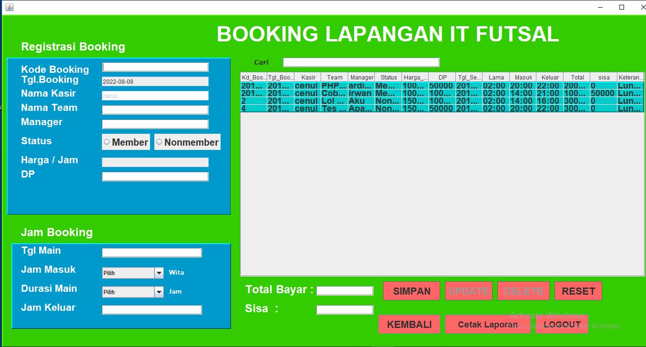646x347 pixels.
Task: Focus the Kode Booking input field
Action: pyautogui.click(x=155, y=67)
